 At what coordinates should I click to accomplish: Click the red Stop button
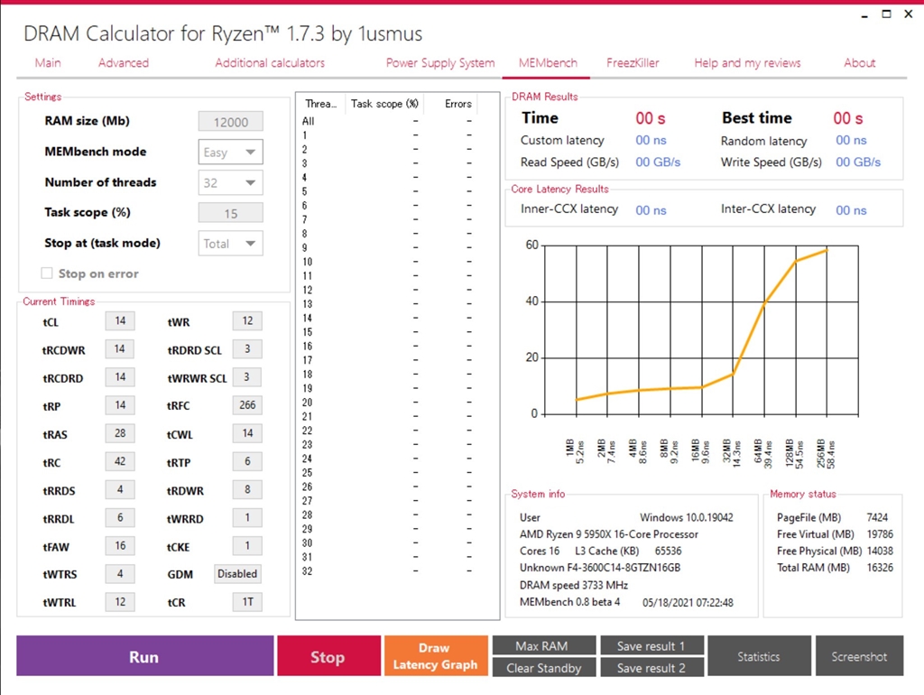click(328, 656)
